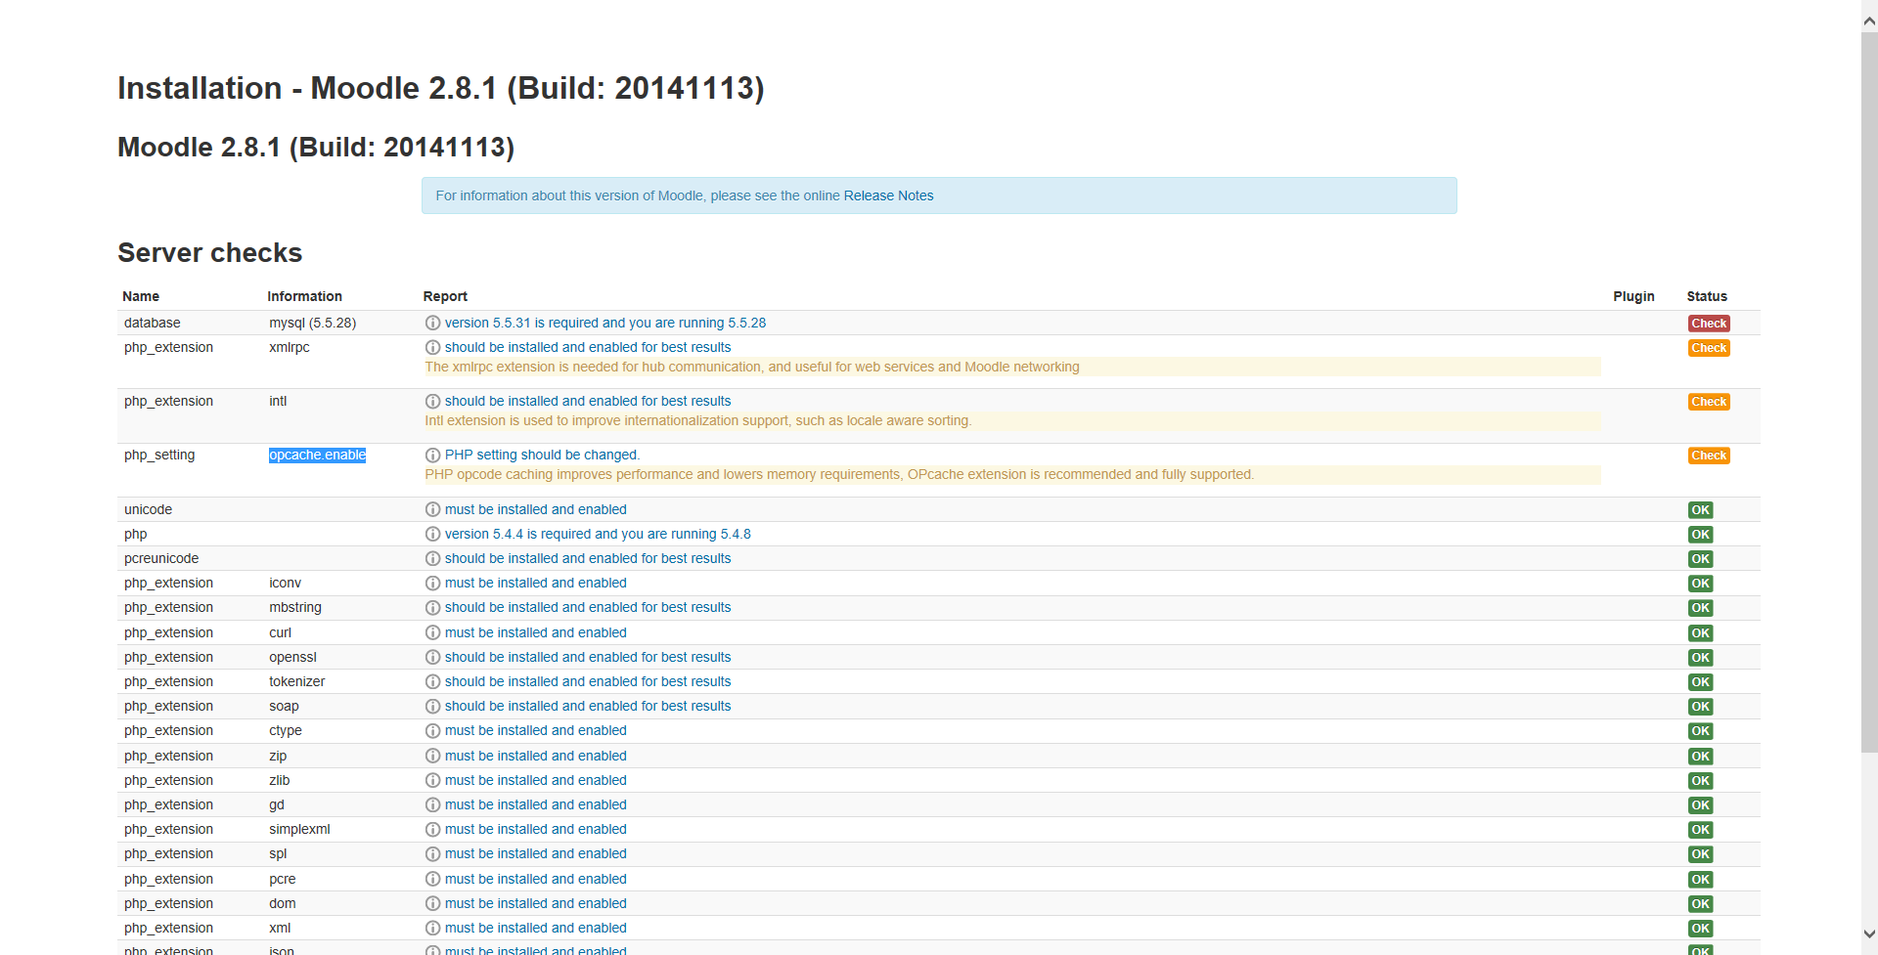Image resolution: width=1878 pixels, height=955 pixels.
Task: Open 'should be installed' link for soap
Action: tap(588, 706)
